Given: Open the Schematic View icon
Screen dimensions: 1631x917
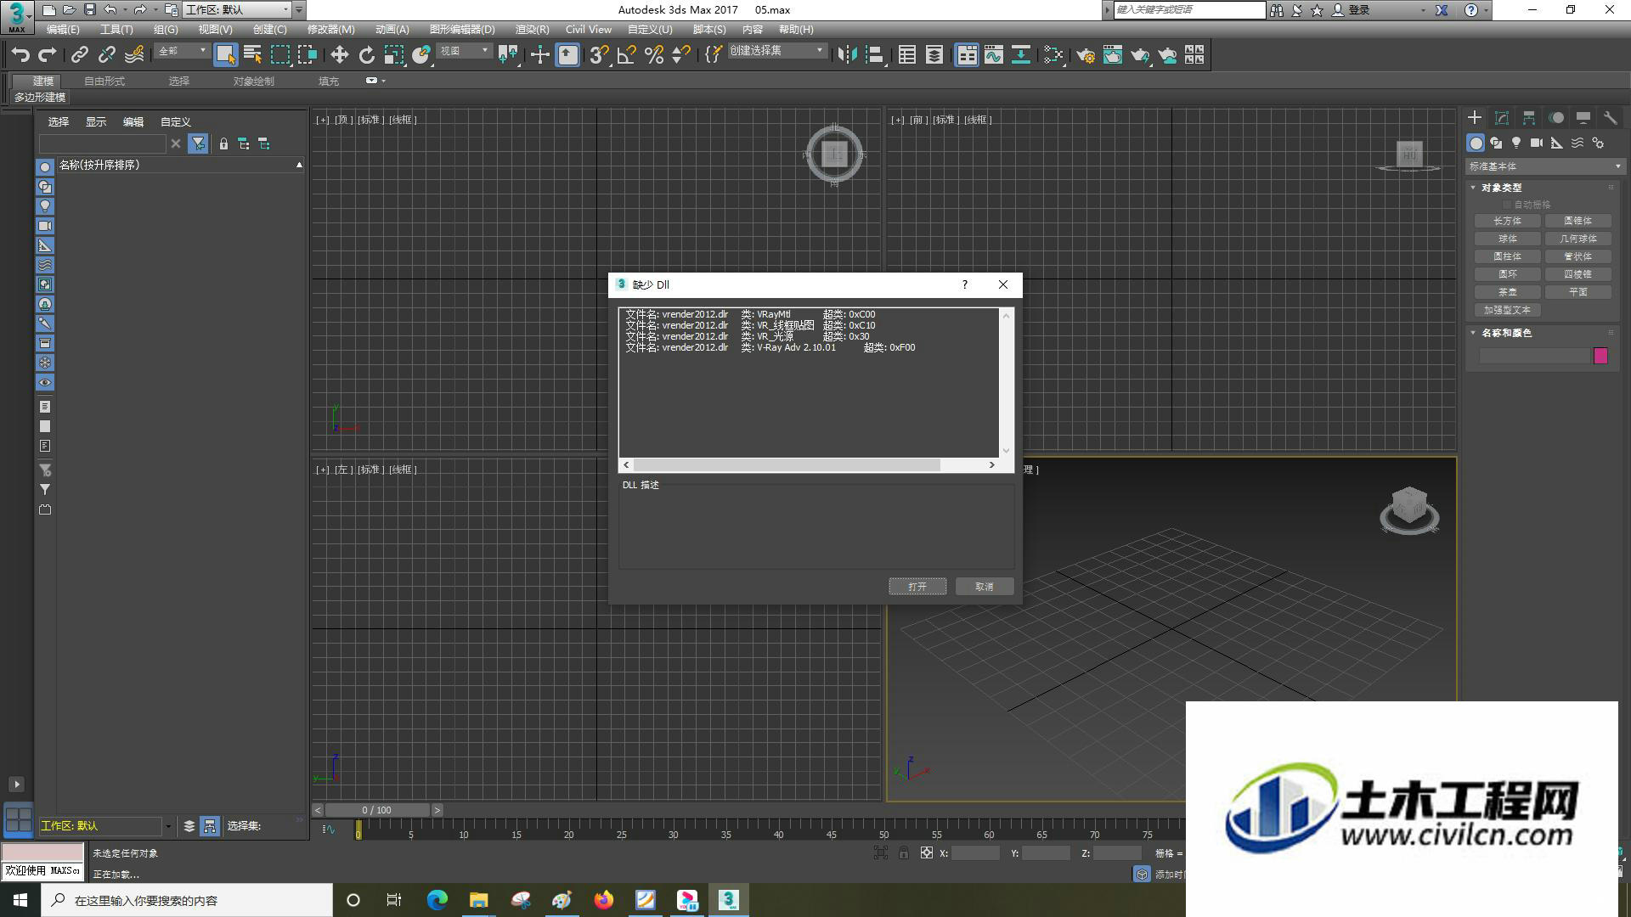Looking at the screenshot, I should click(1021, 55).
